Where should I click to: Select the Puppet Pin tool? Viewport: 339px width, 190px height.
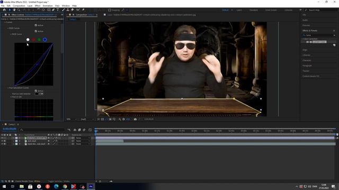tap(83, 10)
